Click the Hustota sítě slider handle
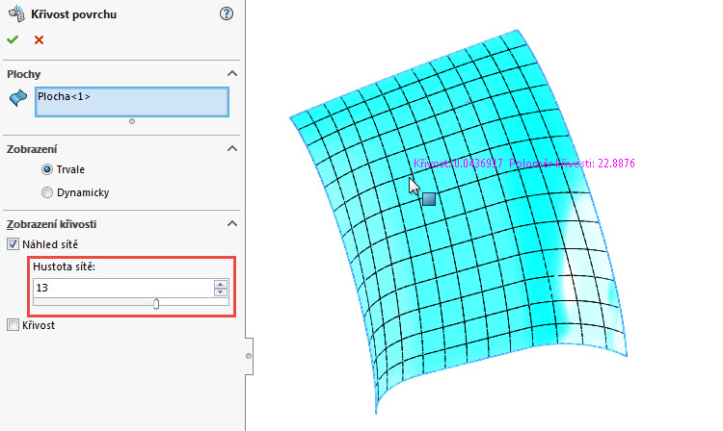Viewport: 723px width, 431px height. pyautogui.click(x=156, y=304)
